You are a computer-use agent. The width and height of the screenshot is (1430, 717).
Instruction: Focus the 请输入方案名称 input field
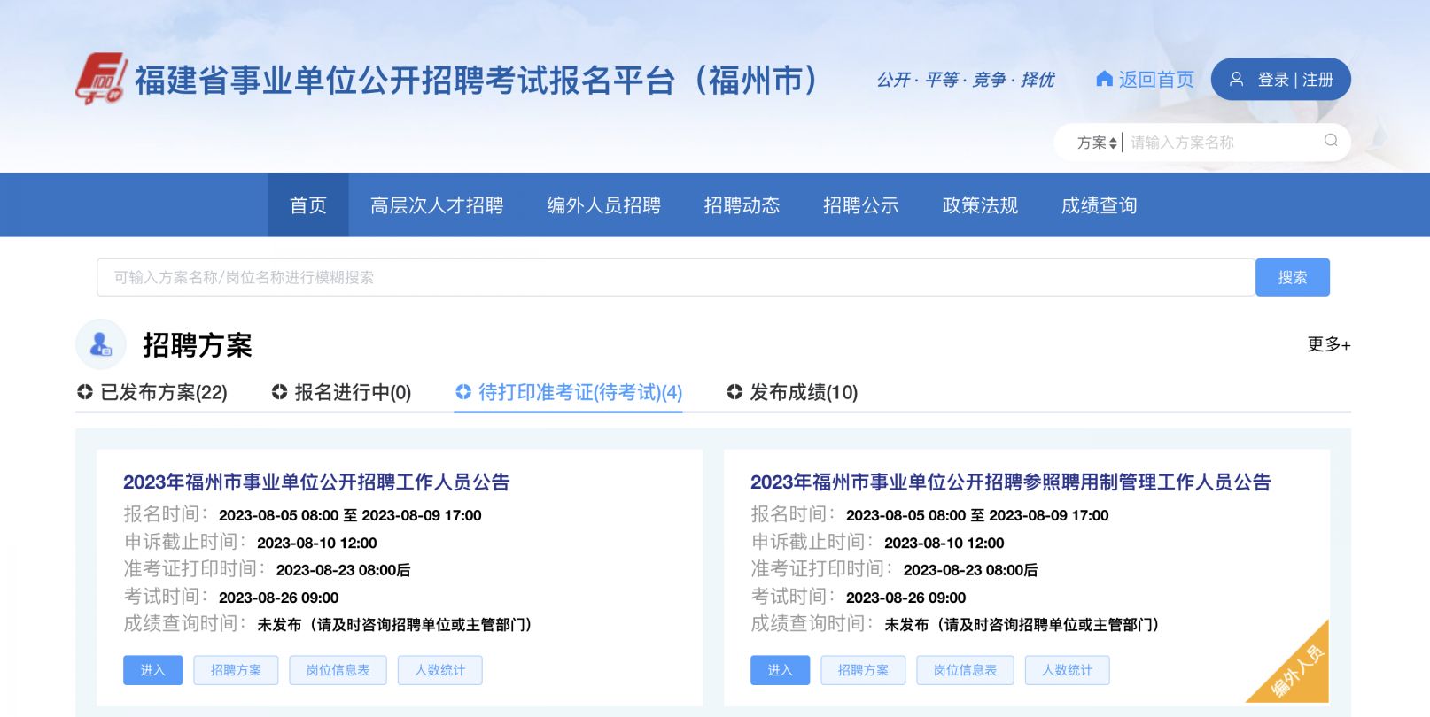(1223, 143)
